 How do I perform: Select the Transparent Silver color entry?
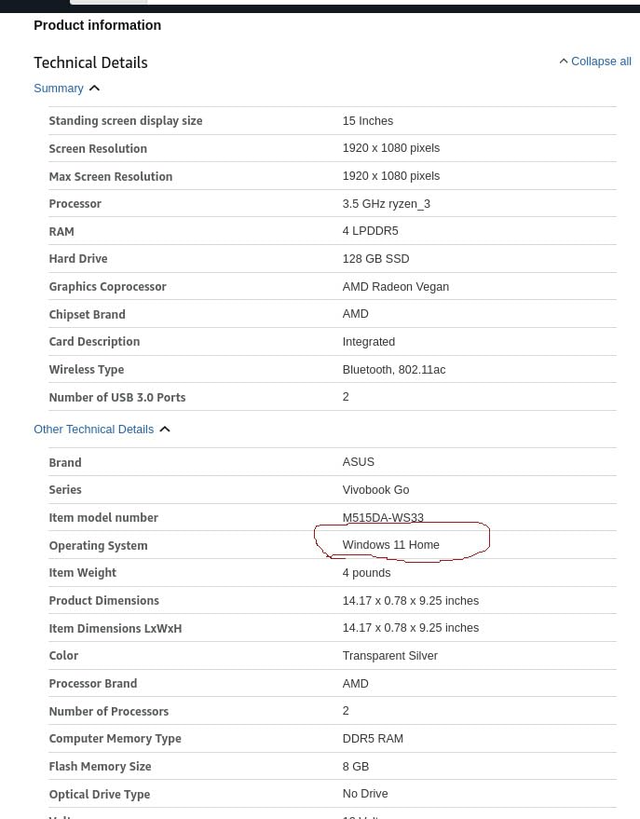pos(389,655)
